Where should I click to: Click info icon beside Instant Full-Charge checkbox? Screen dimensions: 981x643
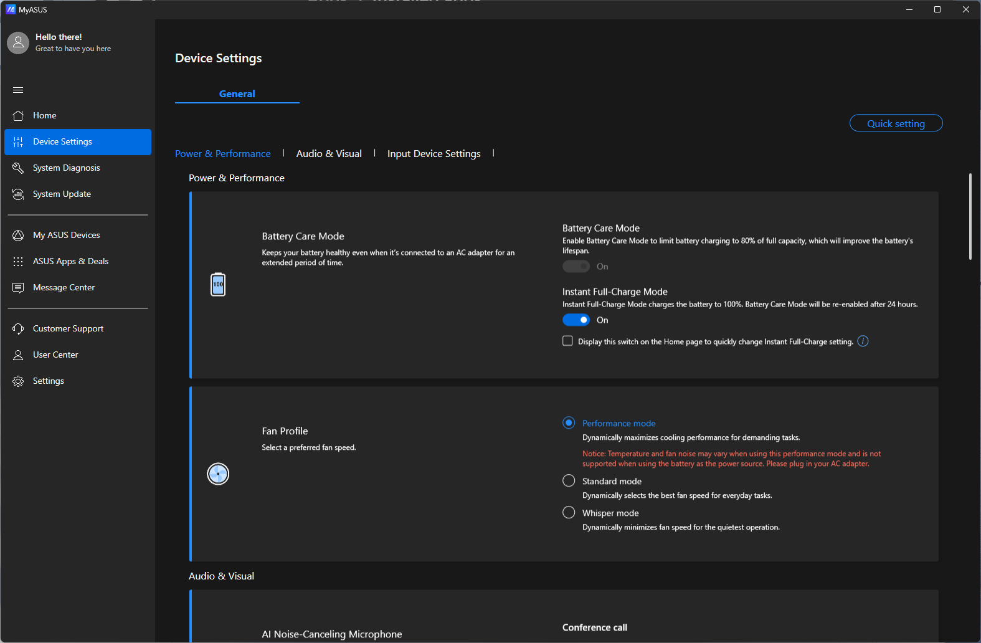[863, 341]
